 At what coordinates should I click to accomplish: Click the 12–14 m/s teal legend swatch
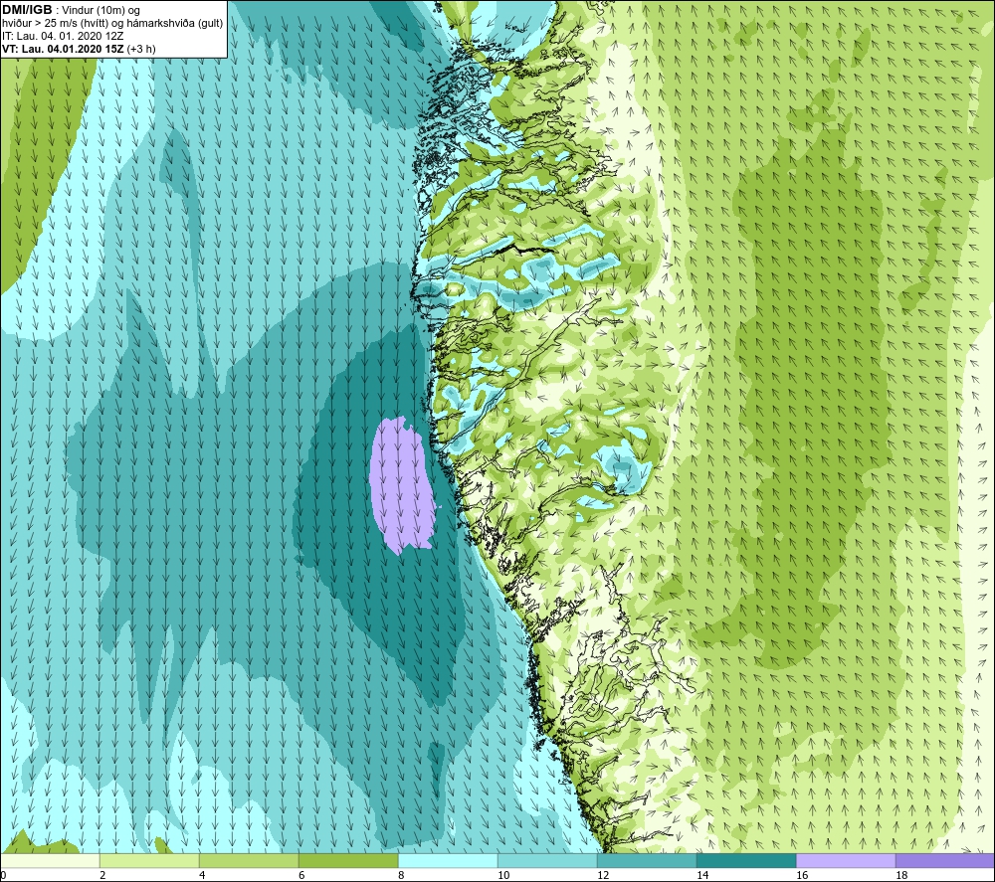coord(647,860)
